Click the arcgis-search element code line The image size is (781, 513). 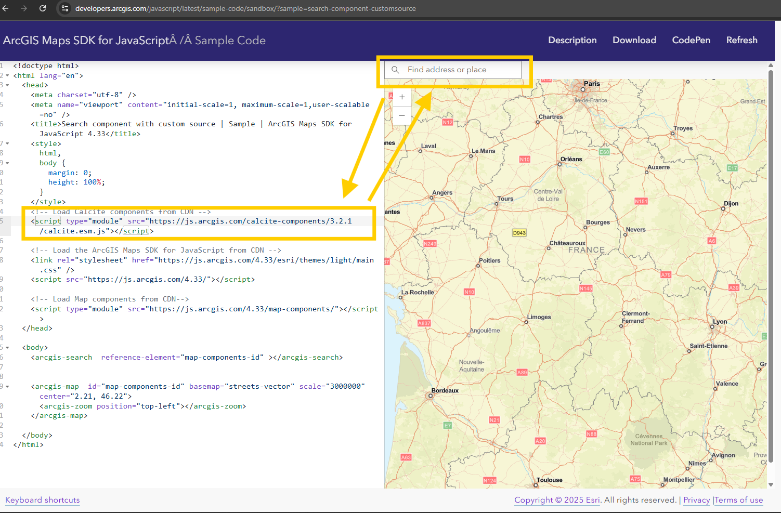coord(187,358)
